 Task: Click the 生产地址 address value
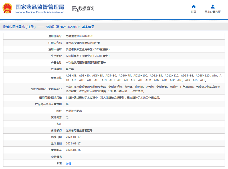(88, 56)
